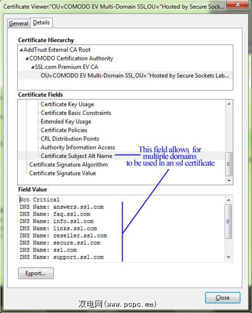Click the Export button

point(36,273)
